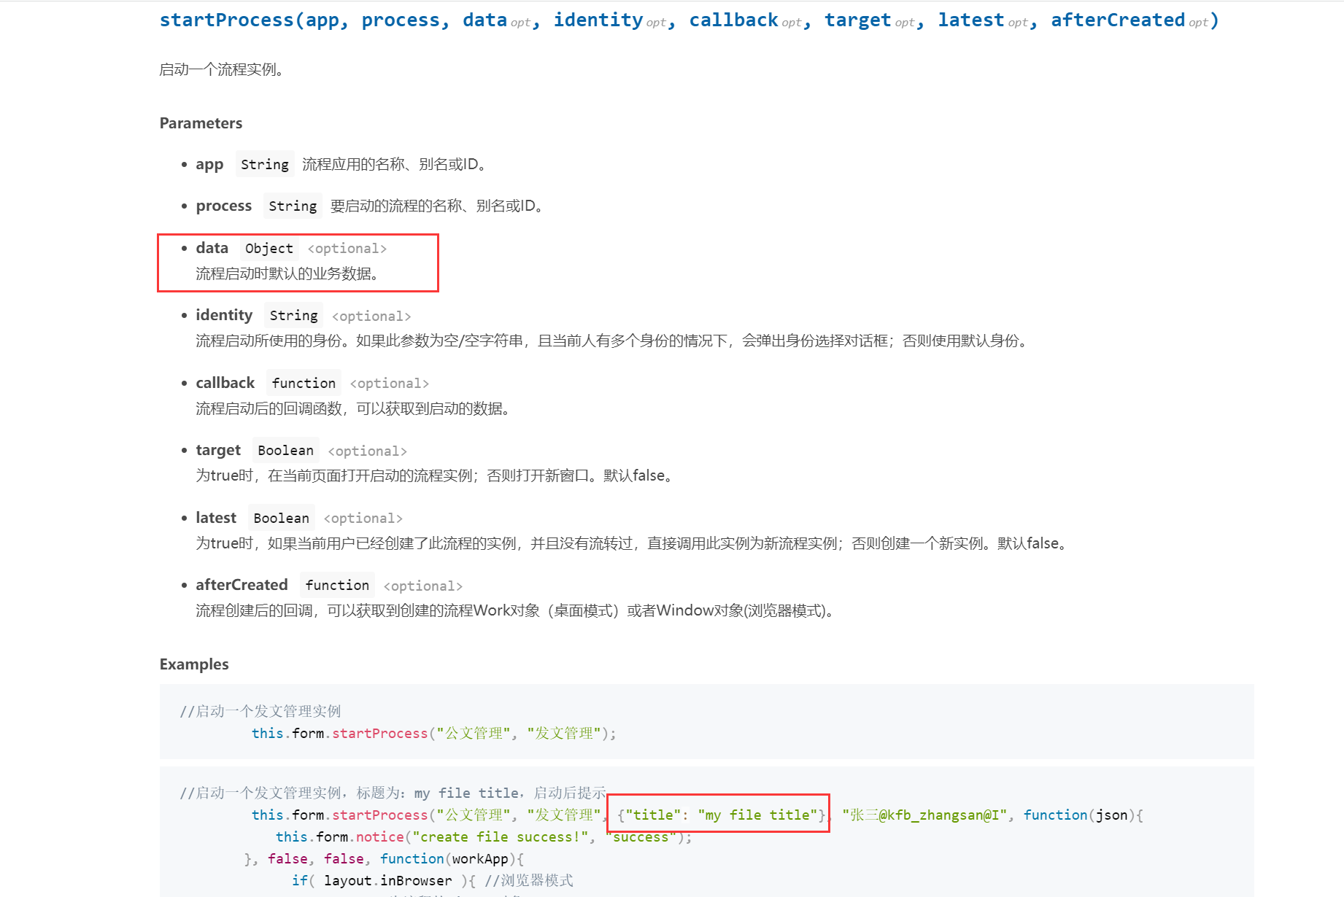Select the callback description "流程启动后的回调函数…"
The height and width of the screenshot is (897, 1344).
pyautogui.click(x=353, y=409)
